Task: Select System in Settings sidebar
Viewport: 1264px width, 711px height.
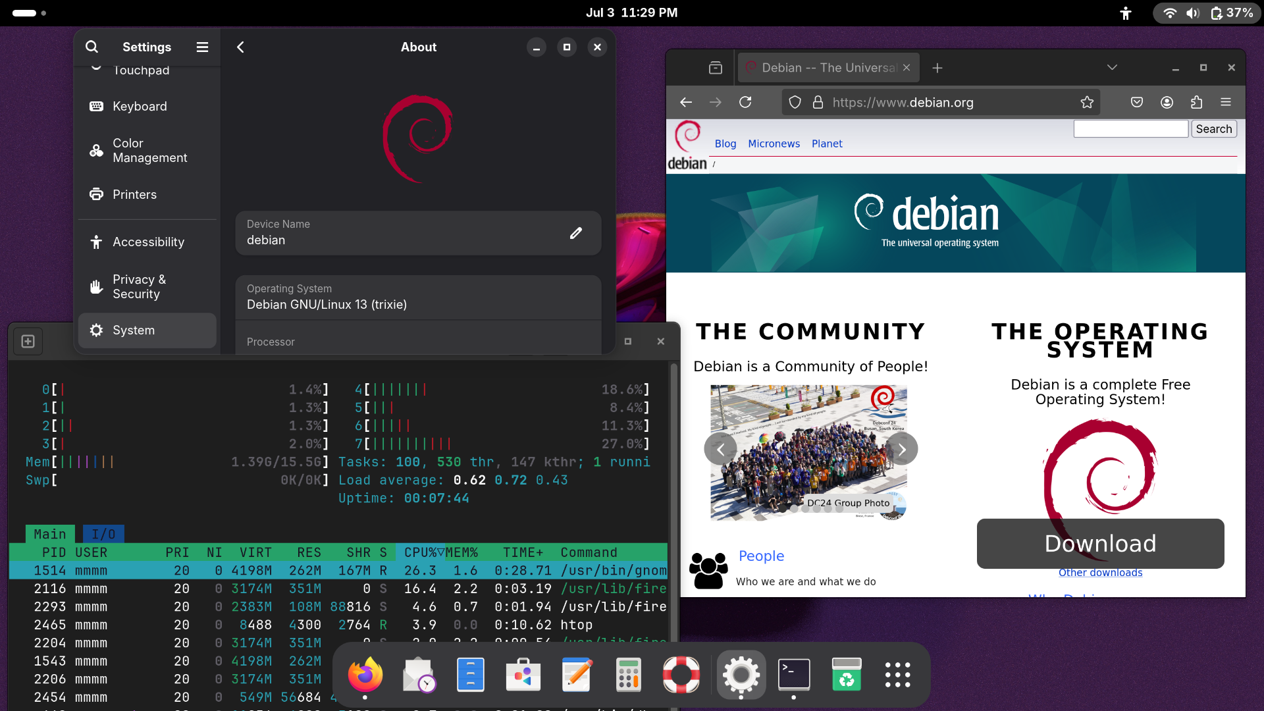Action: click(x=147, y=330)
